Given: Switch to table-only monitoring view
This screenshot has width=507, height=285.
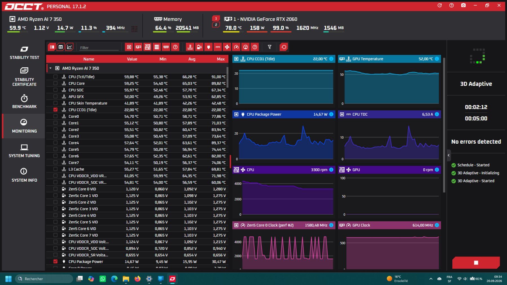Looking at the screenshot, I should (x=61, y=47).
